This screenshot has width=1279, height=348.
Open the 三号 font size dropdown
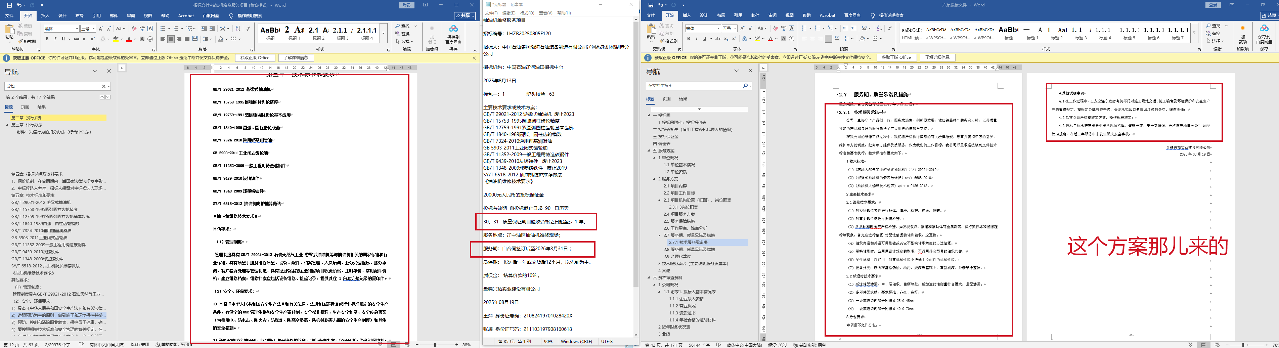click(94, 29)
